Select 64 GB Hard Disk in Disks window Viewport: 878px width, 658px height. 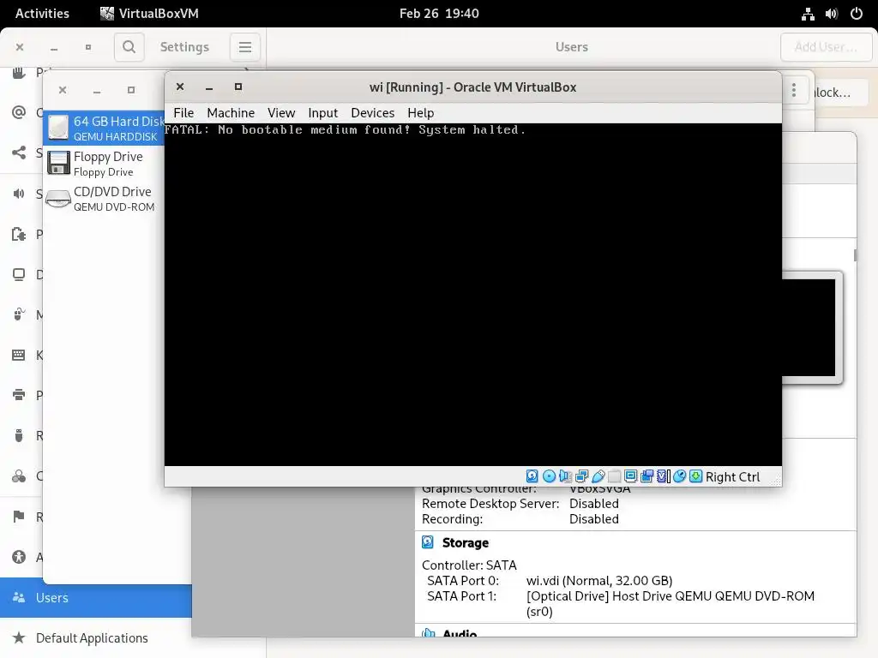(x=104, y=129)
